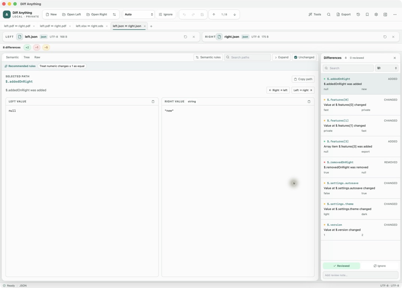Click the swap sides icon after Open Right
Screen dimensions: 402x288
pyautogui.click(x=114, y=14)
